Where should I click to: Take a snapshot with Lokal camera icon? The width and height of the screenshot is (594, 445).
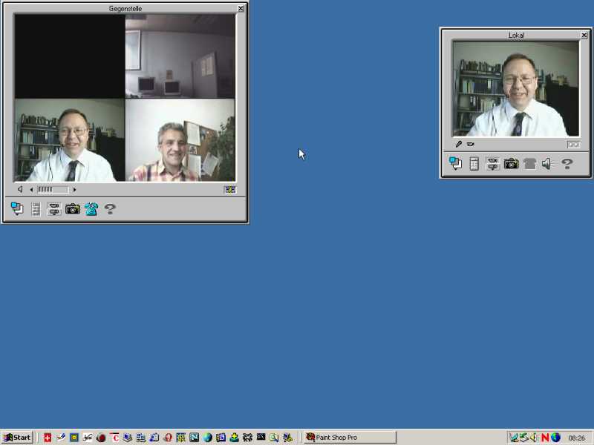coord(511,163)
